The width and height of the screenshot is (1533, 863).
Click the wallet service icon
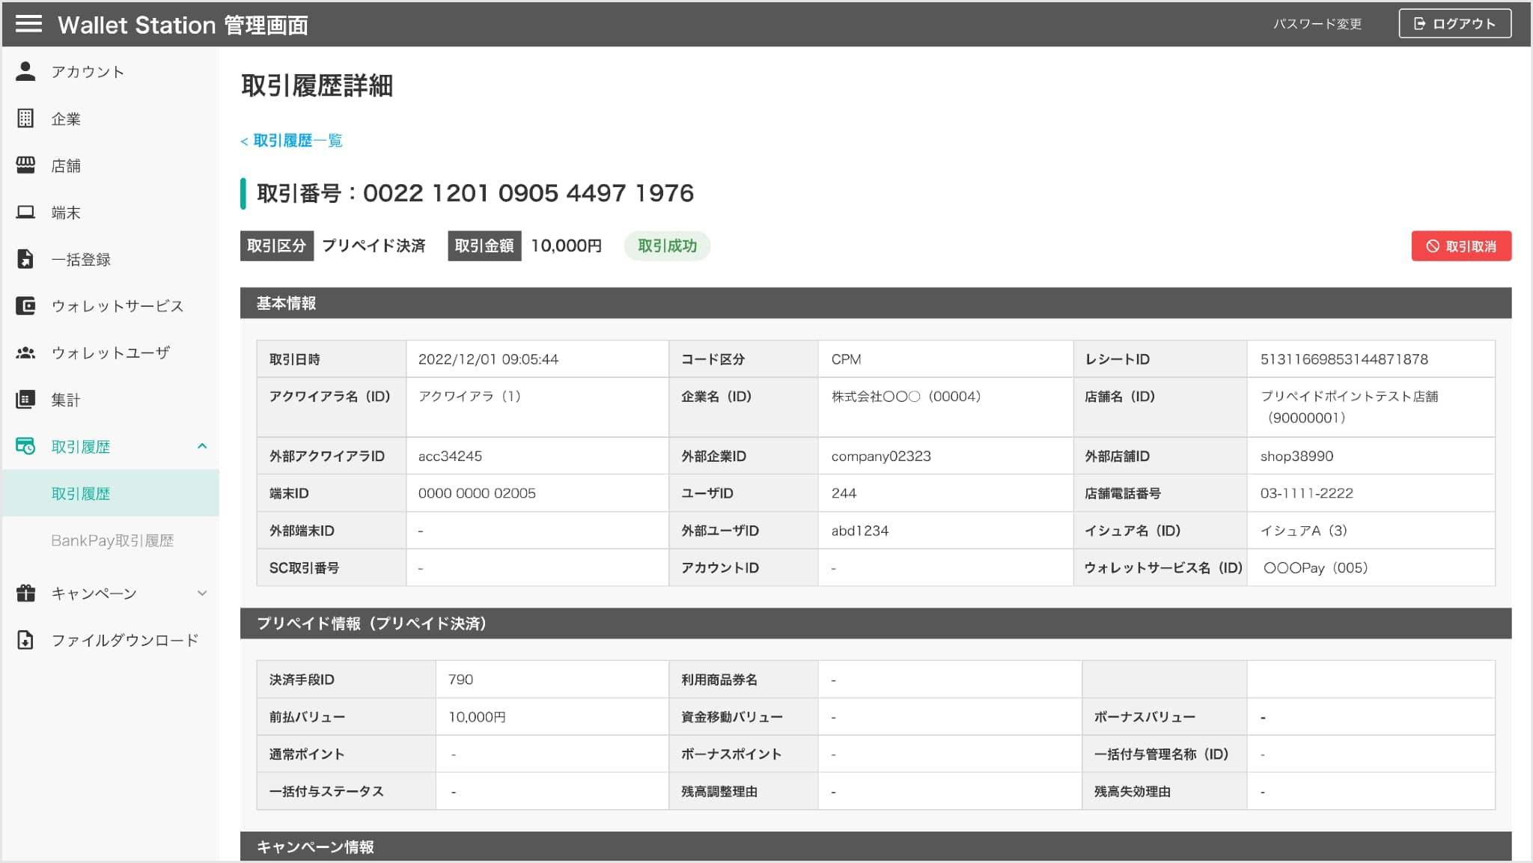pyautogui.click(x=25, y=306)
